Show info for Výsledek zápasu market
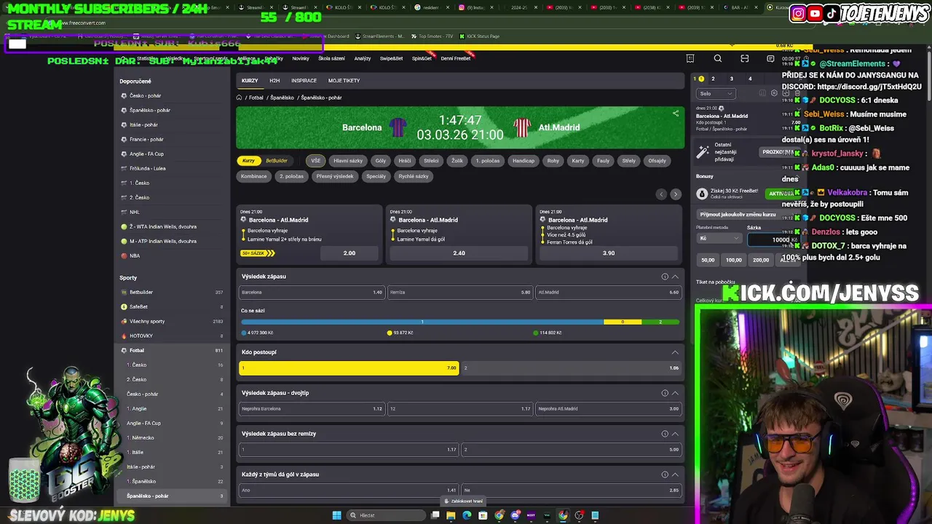Screen dimensions: 932x524 (665, 277)
